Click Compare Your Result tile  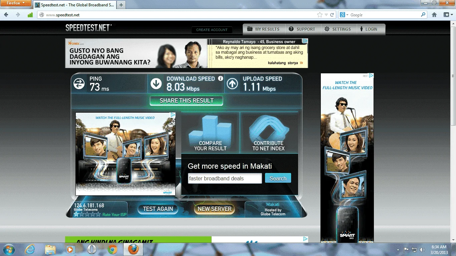point(210,133)
